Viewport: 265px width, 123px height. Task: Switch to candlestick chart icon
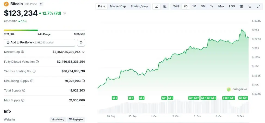[165, 6]
